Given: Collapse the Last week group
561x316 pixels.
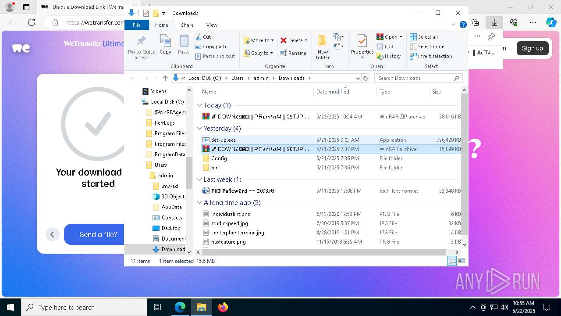Looking at the screenshot, I should (199, 180).
